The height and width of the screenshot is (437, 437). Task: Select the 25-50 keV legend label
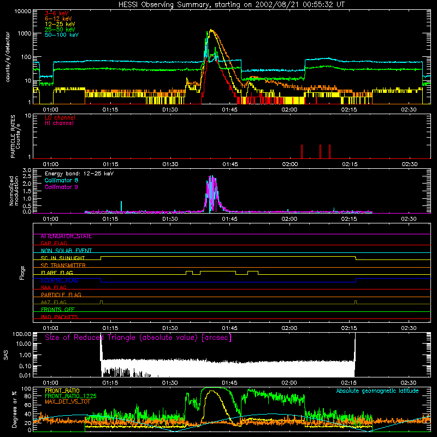[x=60, y=29]
